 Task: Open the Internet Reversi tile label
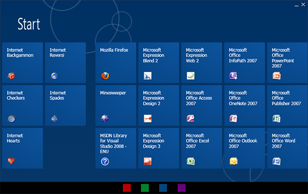click(57, 53)
